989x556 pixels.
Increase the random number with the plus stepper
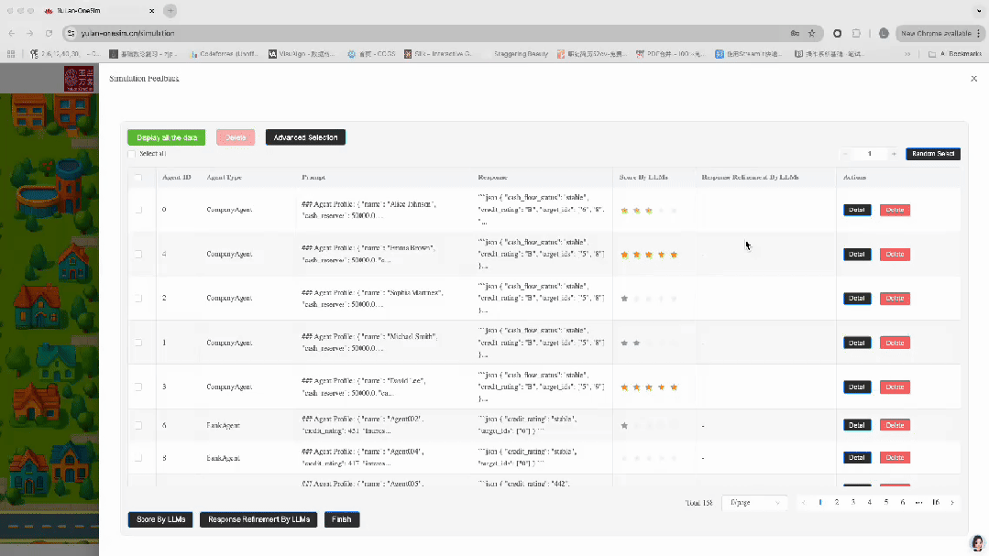(894, 154)
